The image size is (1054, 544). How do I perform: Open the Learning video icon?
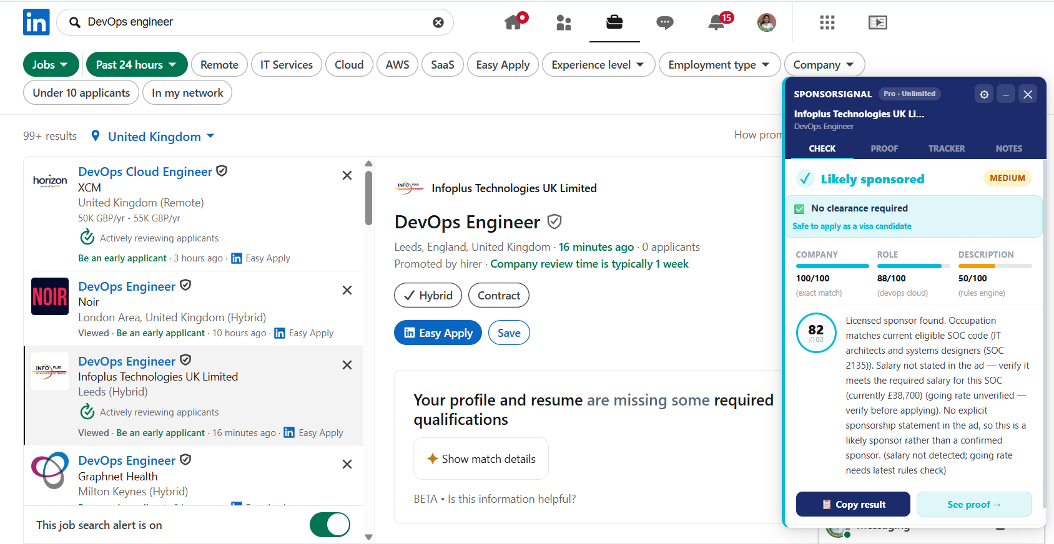click(878, 22)
